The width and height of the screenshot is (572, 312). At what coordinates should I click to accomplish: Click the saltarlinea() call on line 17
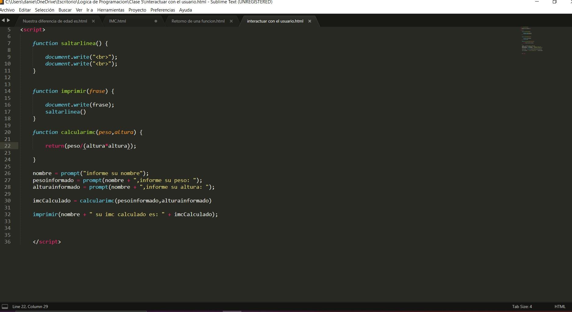(66, 112)
